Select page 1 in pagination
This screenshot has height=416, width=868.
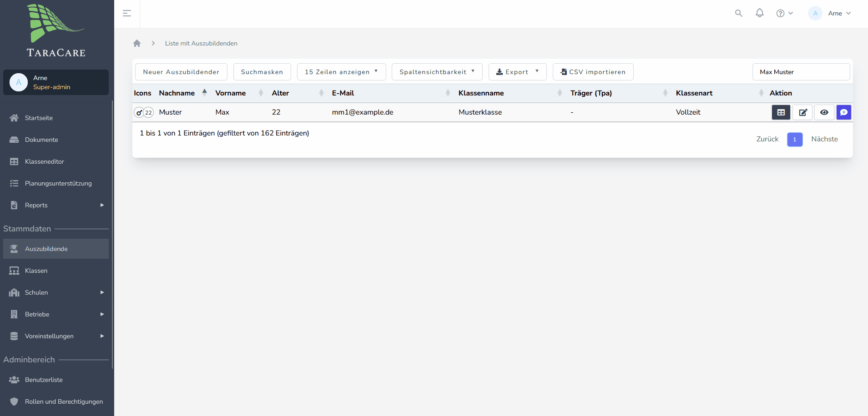[795, 139]
